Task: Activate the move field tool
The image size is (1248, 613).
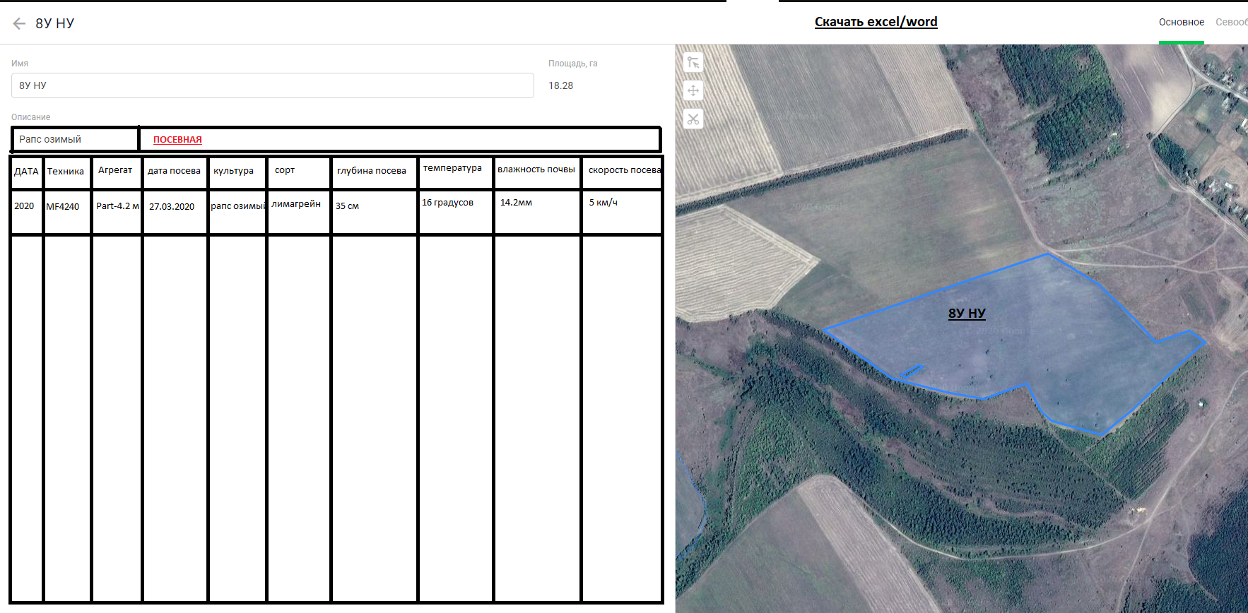Action: pyautogui.click(x=693, y=90)
